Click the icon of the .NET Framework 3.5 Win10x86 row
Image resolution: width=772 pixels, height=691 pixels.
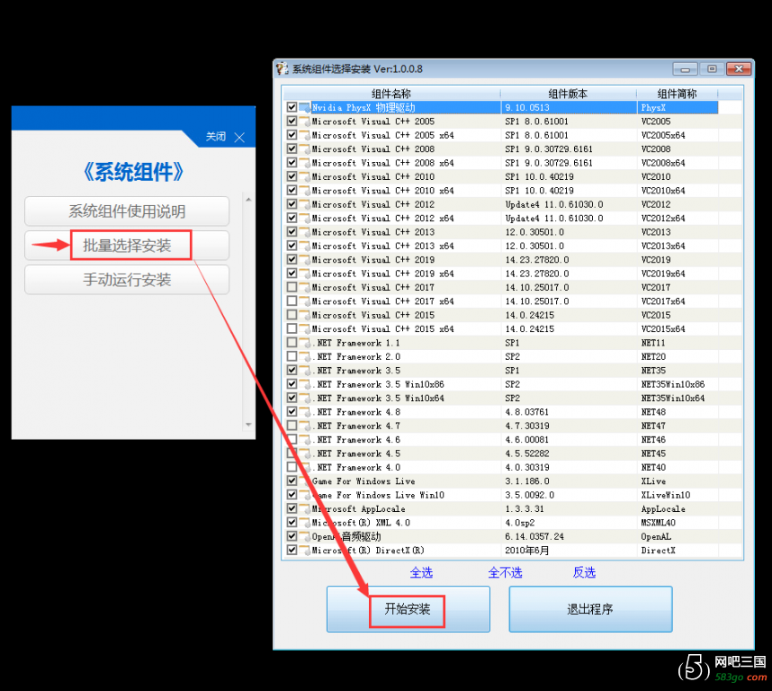(x=304, y=384)
